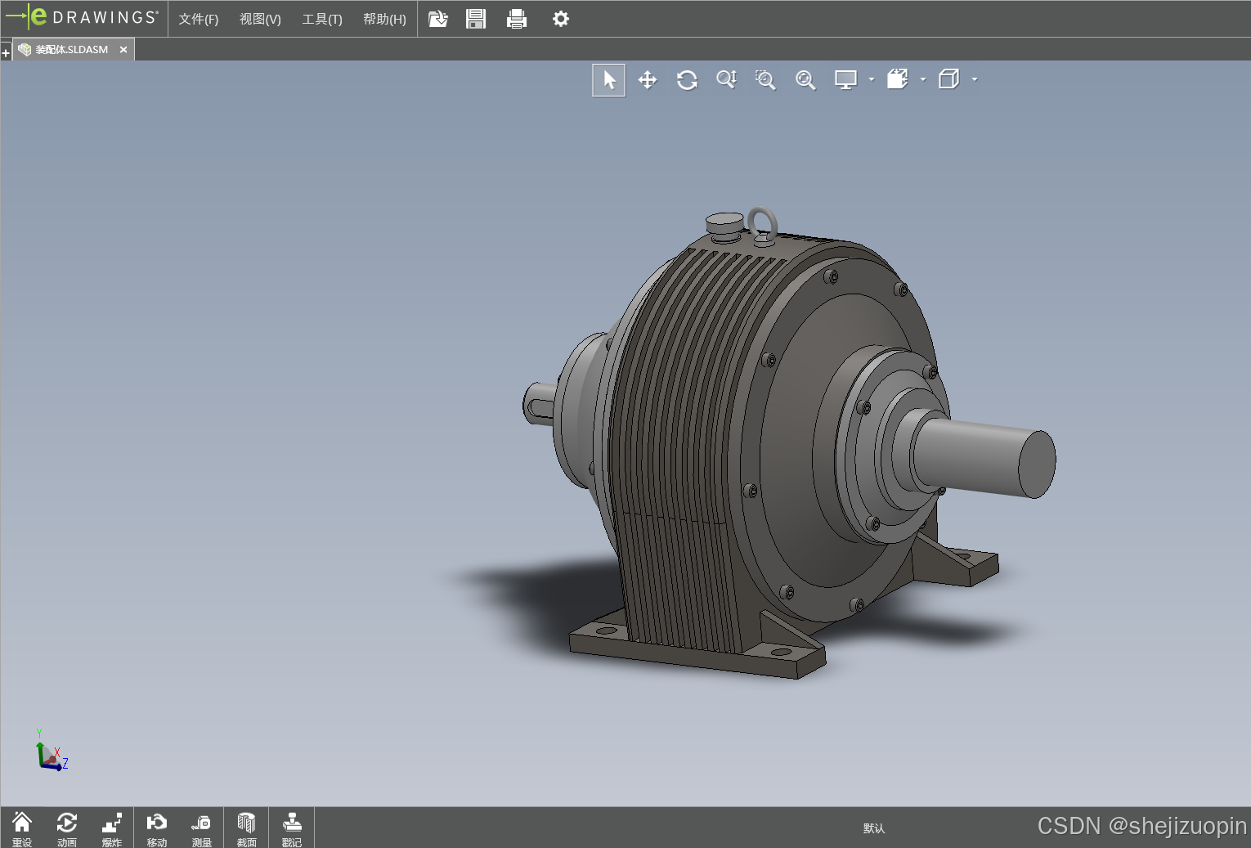
Task: Click the Print button
Action: 517,19
